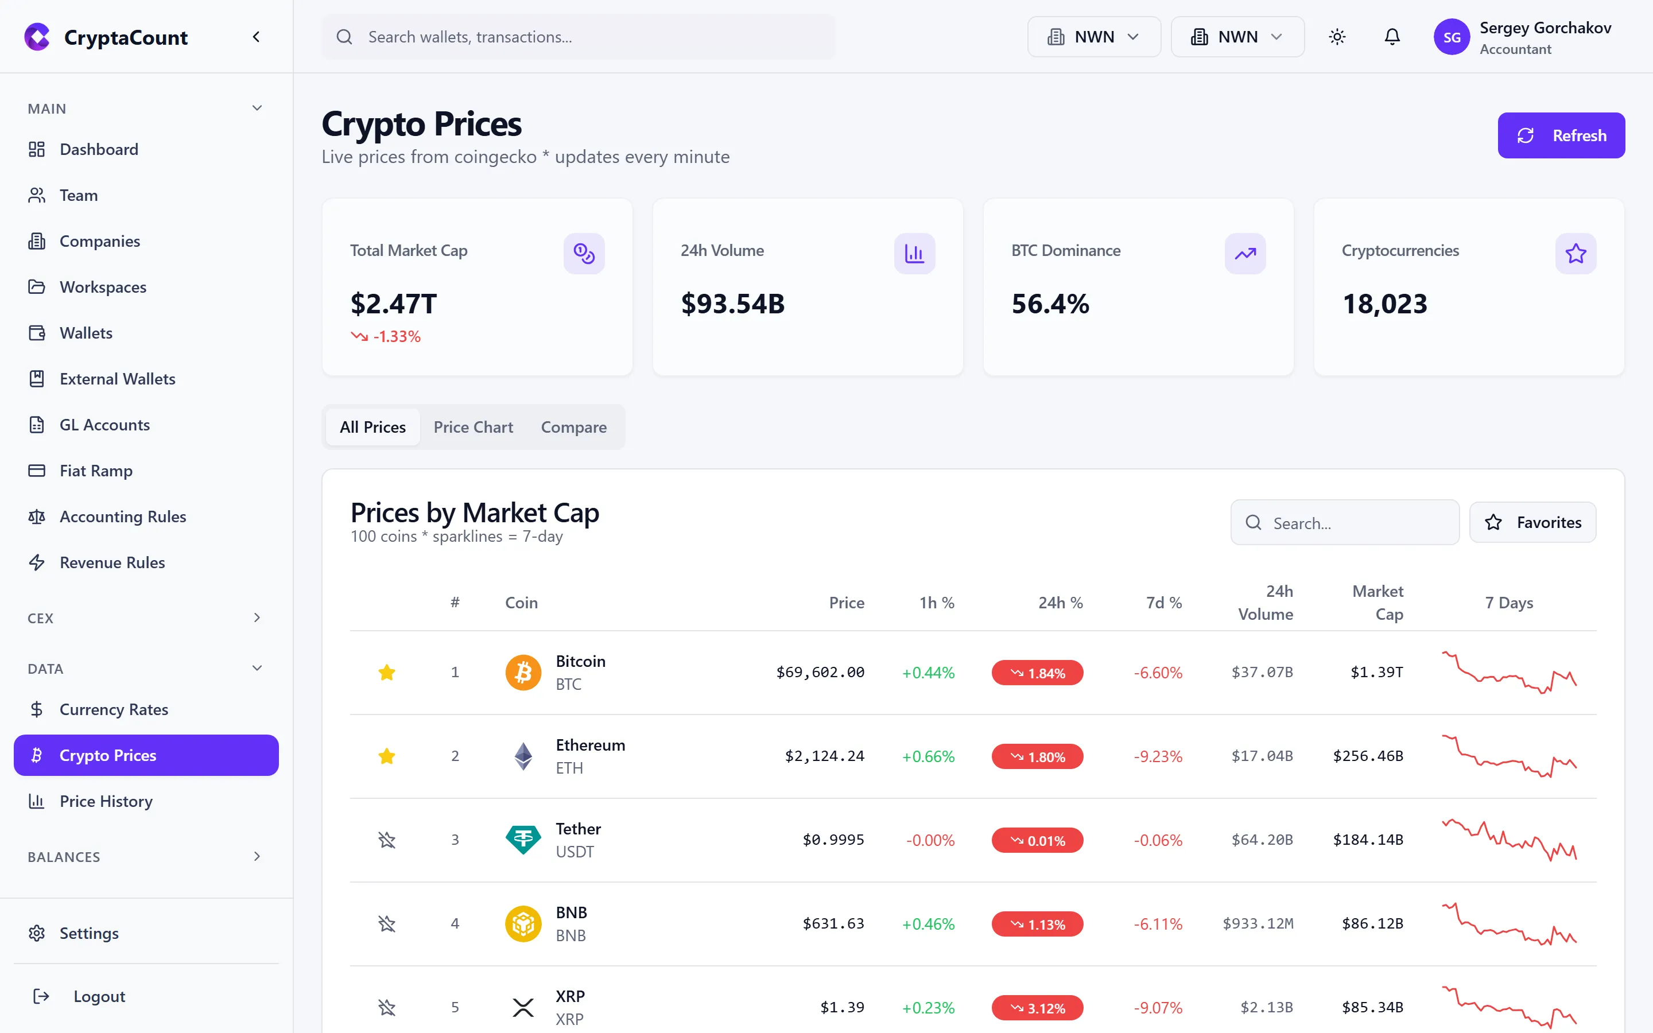Collapse the MAIN sidebar section
The image size is (1653, 1033).
(x=257, y=108)
